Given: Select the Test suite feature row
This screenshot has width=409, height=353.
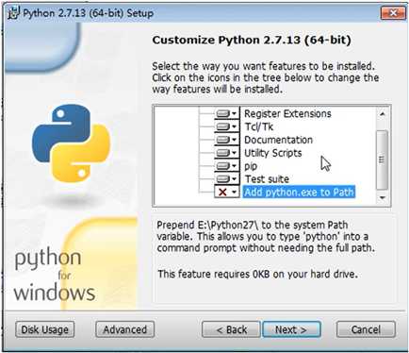Looking at the screenshot, I should coord(267,179).
